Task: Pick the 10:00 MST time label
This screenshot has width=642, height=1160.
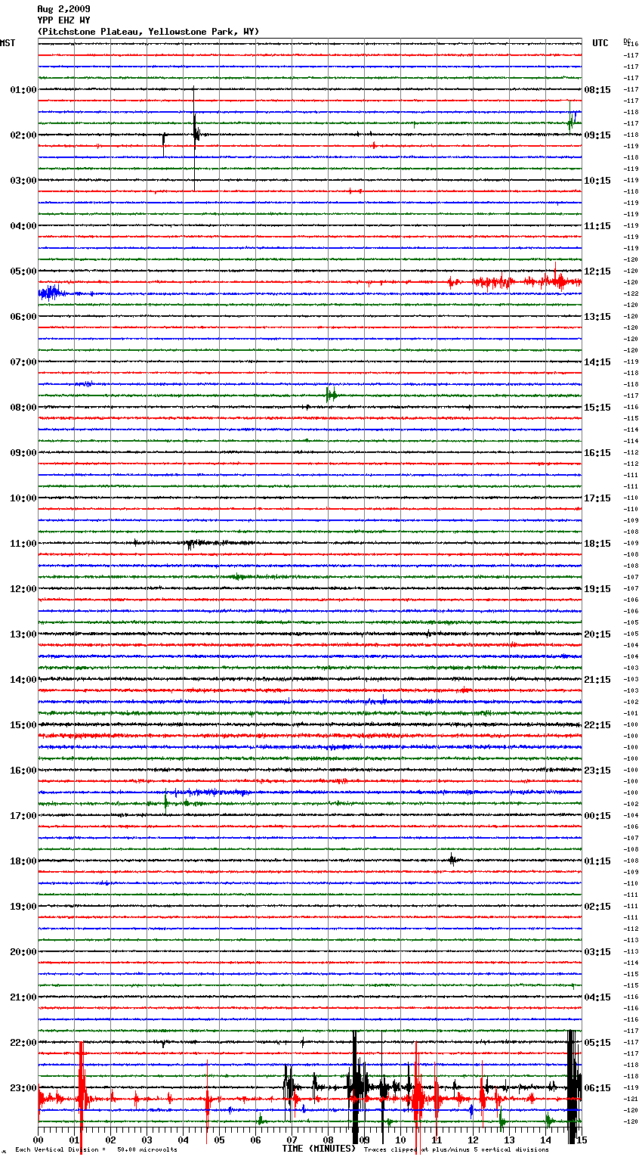Action: (23, 498)
